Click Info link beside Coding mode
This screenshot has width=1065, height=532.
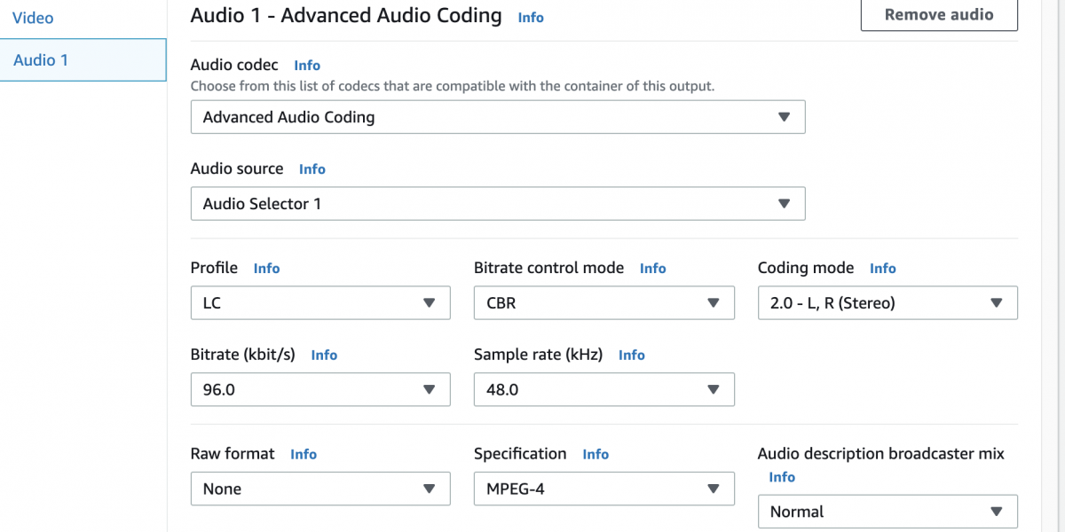[x=882, y=269]
